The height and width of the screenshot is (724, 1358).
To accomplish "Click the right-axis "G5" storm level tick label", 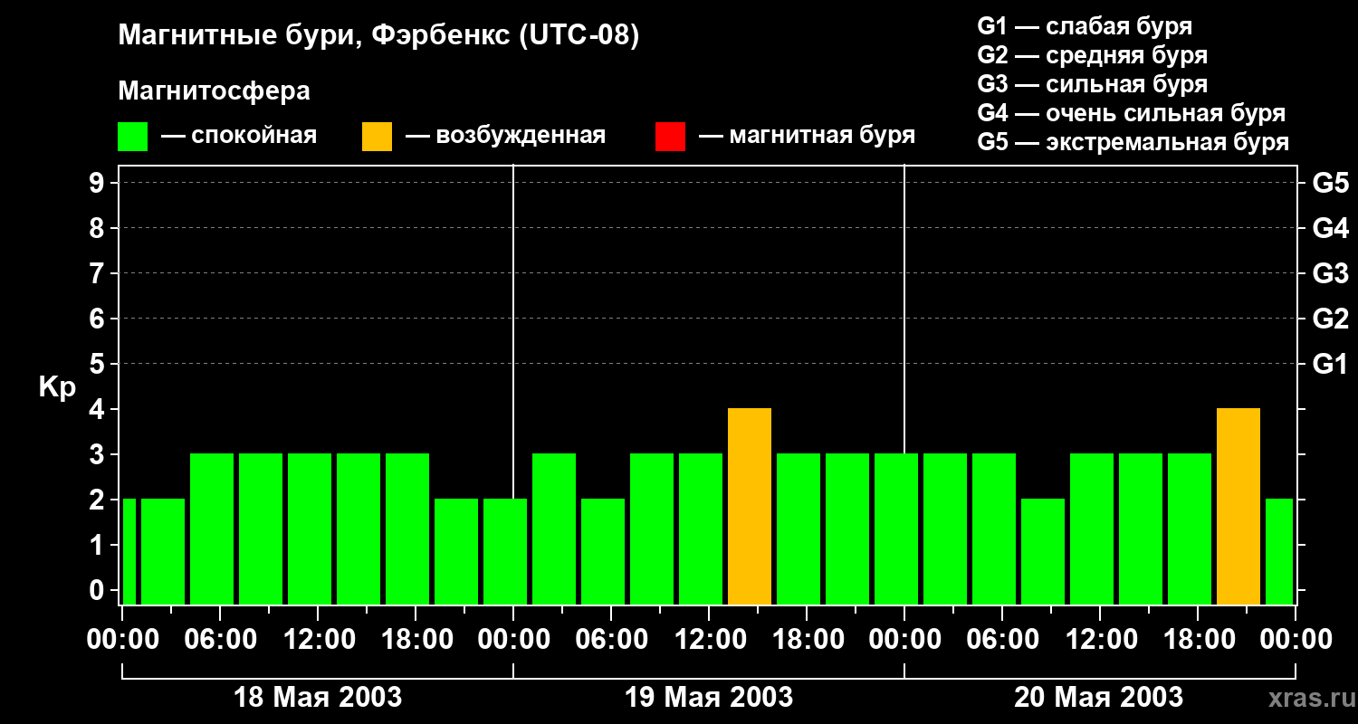I will [1330, 183].
